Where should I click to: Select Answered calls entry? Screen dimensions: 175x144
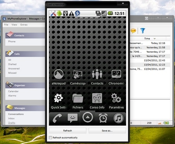(x=14, y=68)
